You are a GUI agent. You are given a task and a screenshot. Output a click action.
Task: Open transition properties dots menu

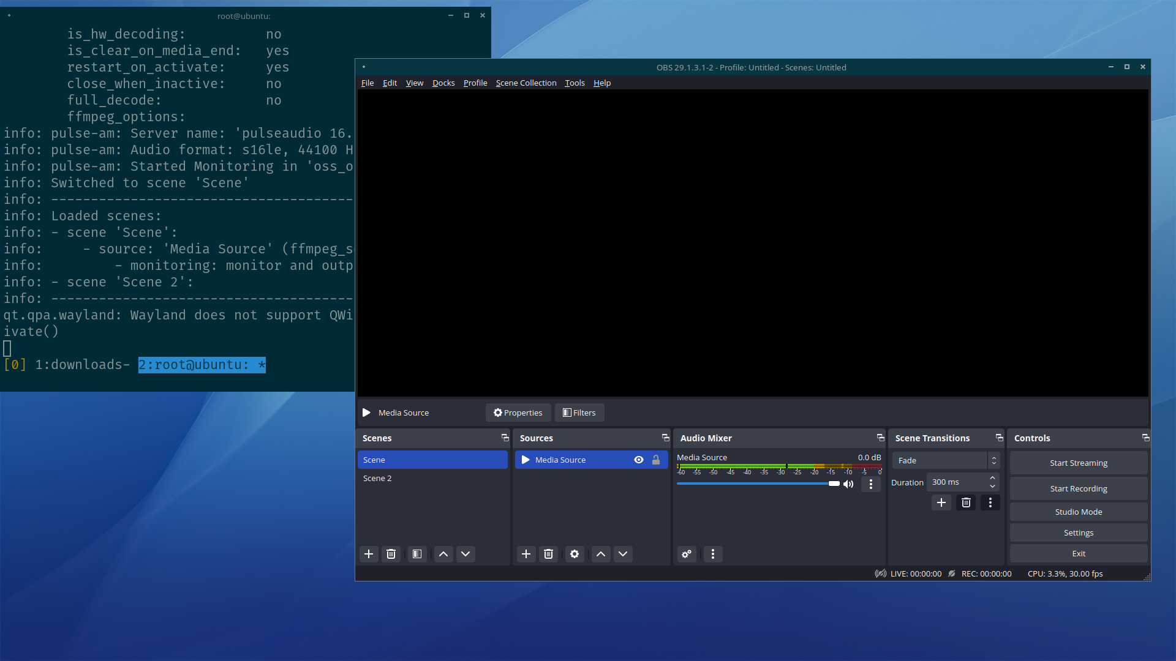tap(990, 502)
